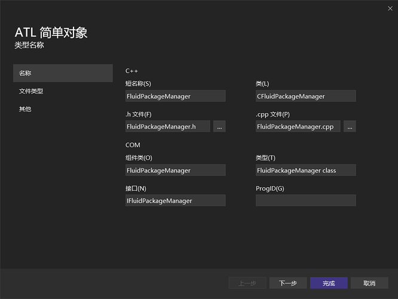
Task: Close the ATL wizard dialog
Action: (390, 8)
